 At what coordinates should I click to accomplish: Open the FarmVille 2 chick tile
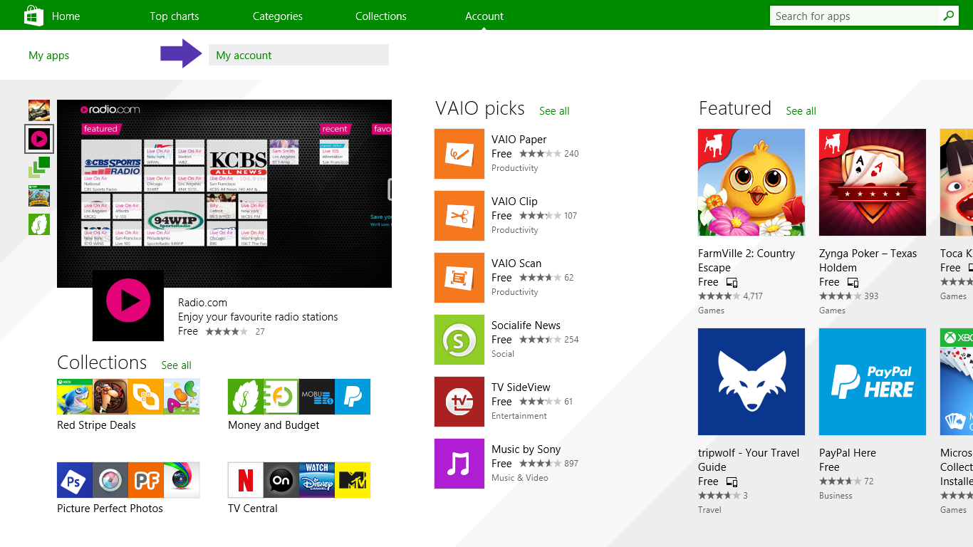click(x=751, y=182)
